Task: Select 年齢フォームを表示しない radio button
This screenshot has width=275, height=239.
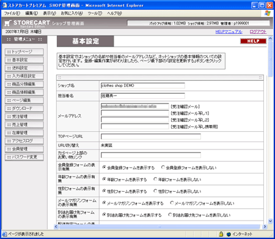Action: tap(155, 179)
